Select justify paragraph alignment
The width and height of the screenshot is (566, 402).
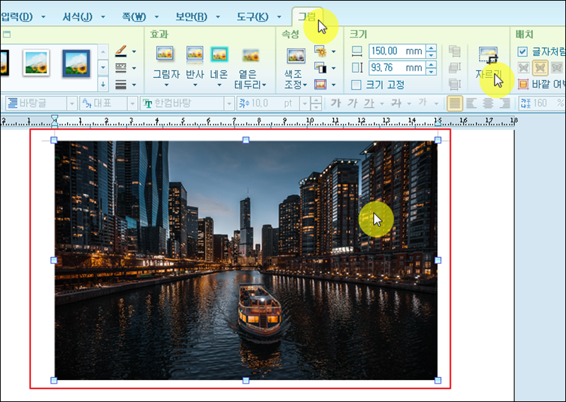(x=455, y=103)
